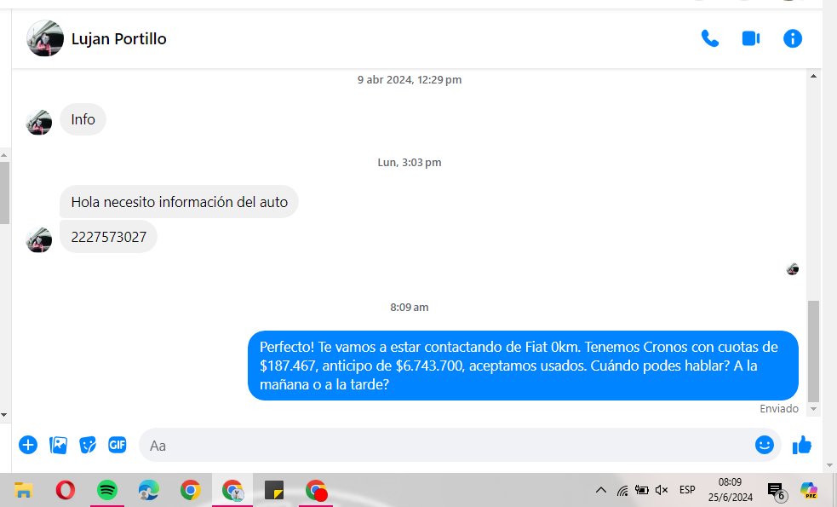
Task: Expand the hidden system tray icons
Action: (x=600, y=490)
